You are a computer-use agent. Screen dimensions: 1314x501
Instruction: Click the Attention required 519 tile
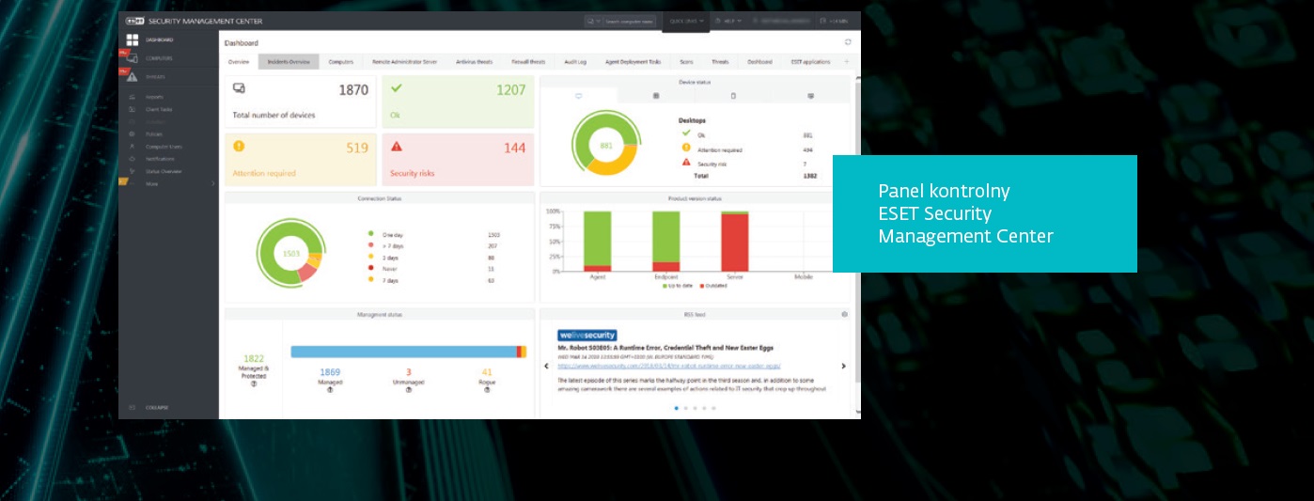(x=301, y=159)
